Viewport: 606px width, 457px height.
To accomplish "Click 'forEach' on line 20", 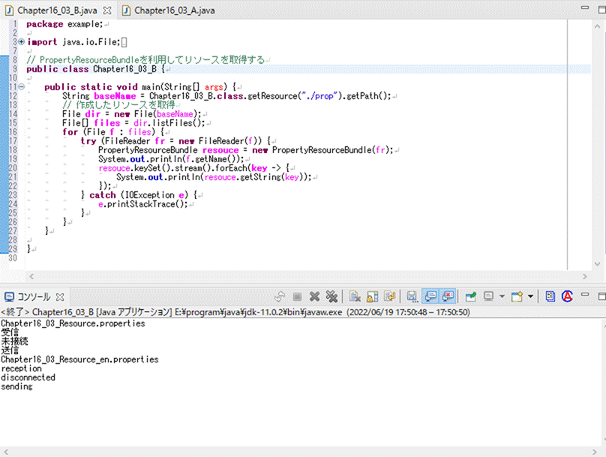I will pyautogui.click(x=231, y=168).
